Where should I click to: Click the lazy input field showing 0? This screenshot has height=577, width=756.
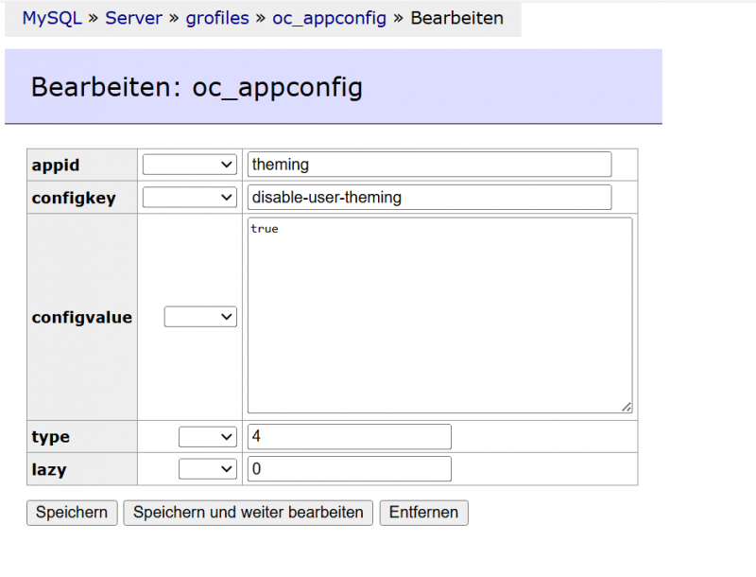click(x=349, y=469)
